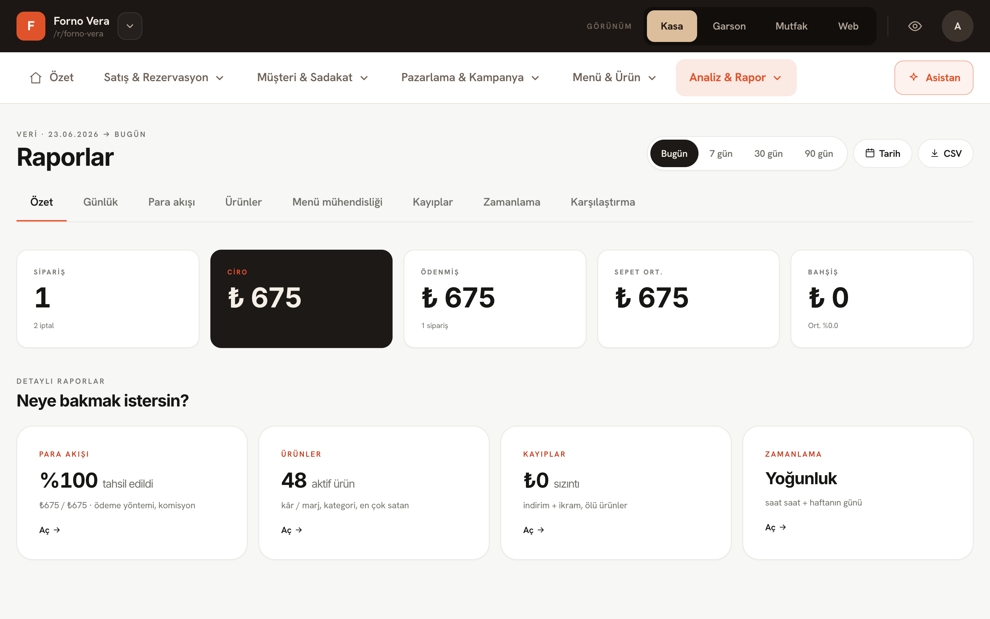
Task: Open the user avatar A menu
Action: coord(957,26)
